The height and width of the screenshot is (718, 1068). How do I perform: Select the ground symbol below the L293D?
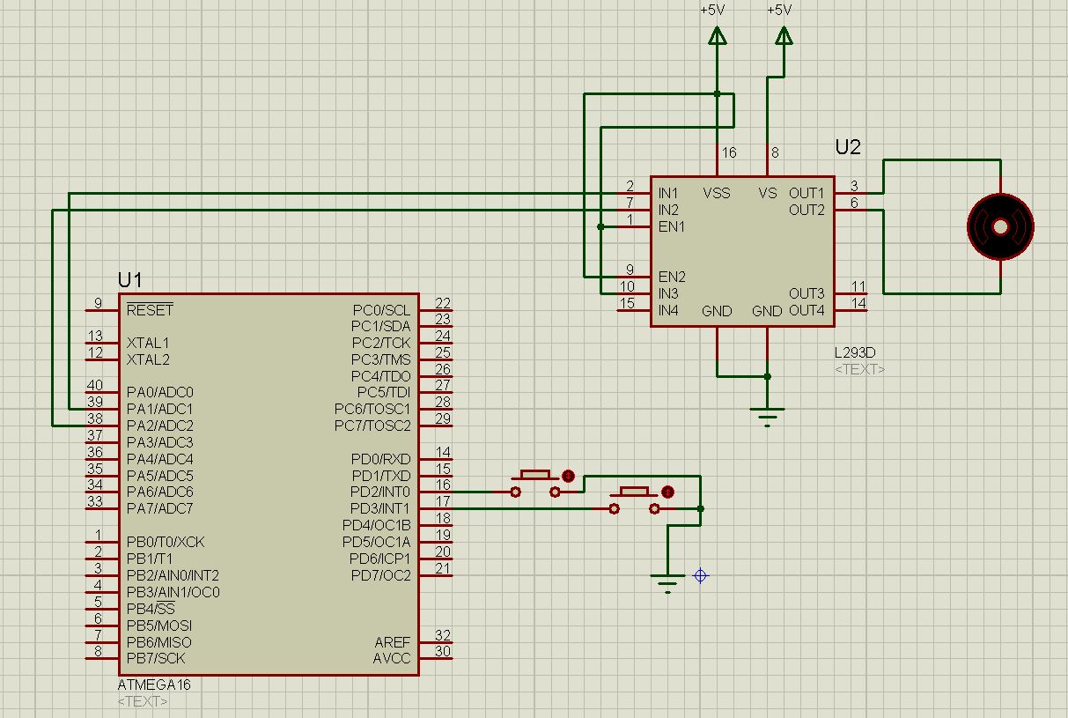(x=768, y=414)
